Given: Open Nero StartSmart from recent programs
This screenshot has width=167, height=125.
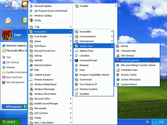Looking at the screenshot, I should click(x=14, y=77).
